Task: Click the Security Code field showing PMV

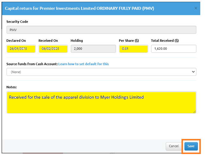Action: [x=101, y=30]
